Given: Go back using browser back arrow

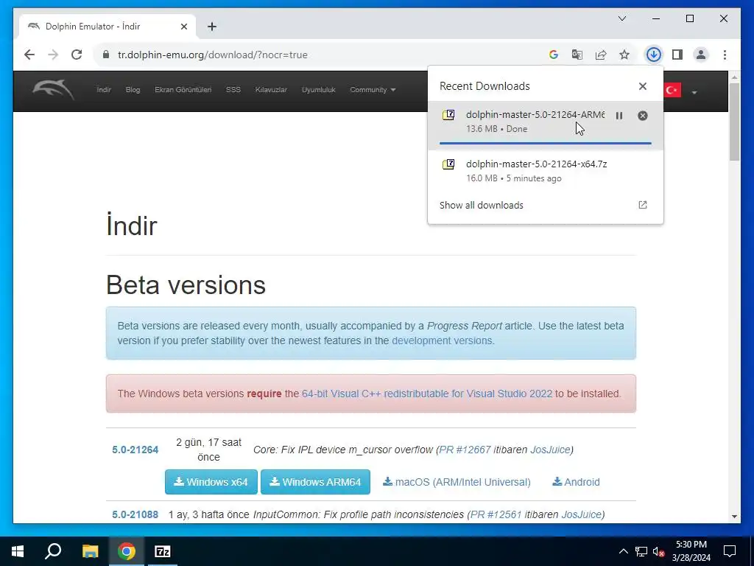Looking at the screenshot, I should pyautogui.click(x=29, y=55).
